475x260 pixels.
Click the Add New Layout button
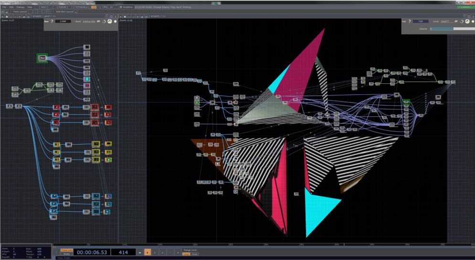[64, 11]
